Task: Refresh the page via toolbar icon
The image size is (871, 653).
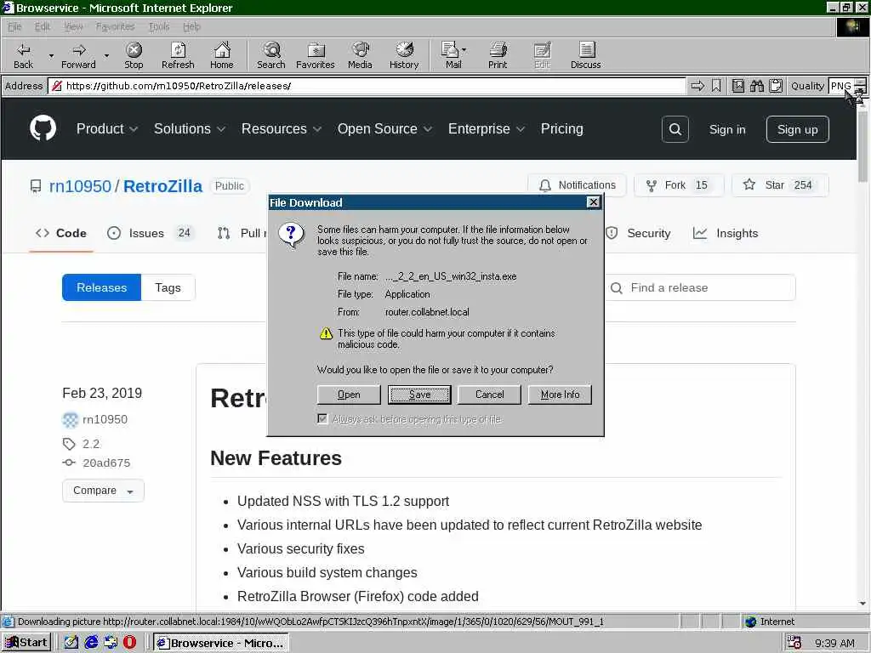Action: point(178,55)
